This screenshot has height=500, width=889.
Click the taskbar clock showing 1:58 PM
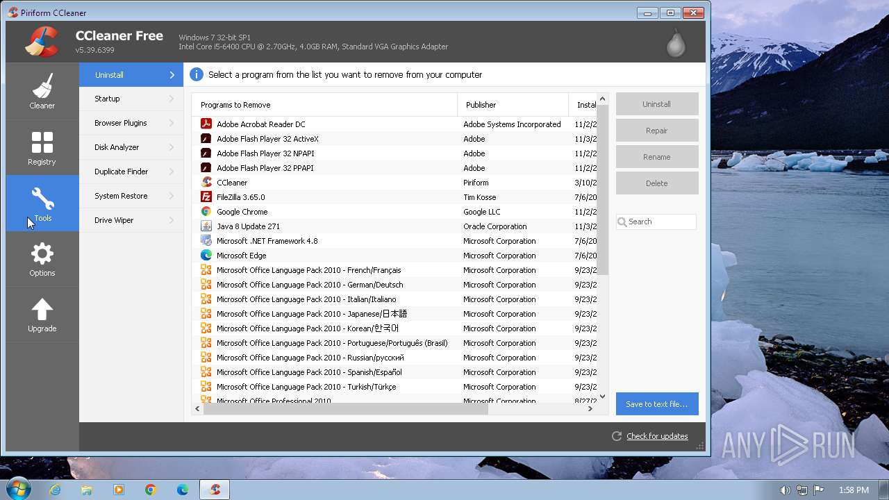pos(854,490)
